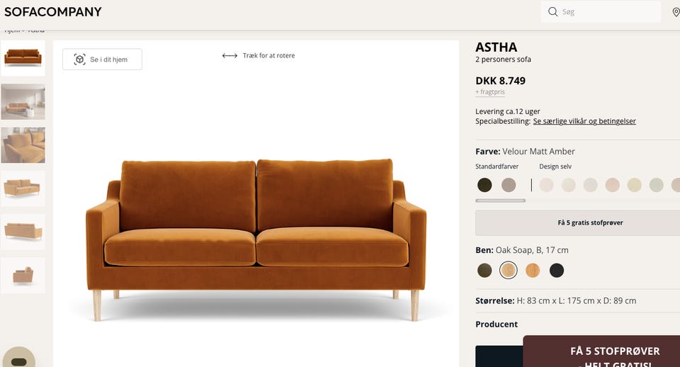Click the search magnifier icon

click(x=552, y=12)
